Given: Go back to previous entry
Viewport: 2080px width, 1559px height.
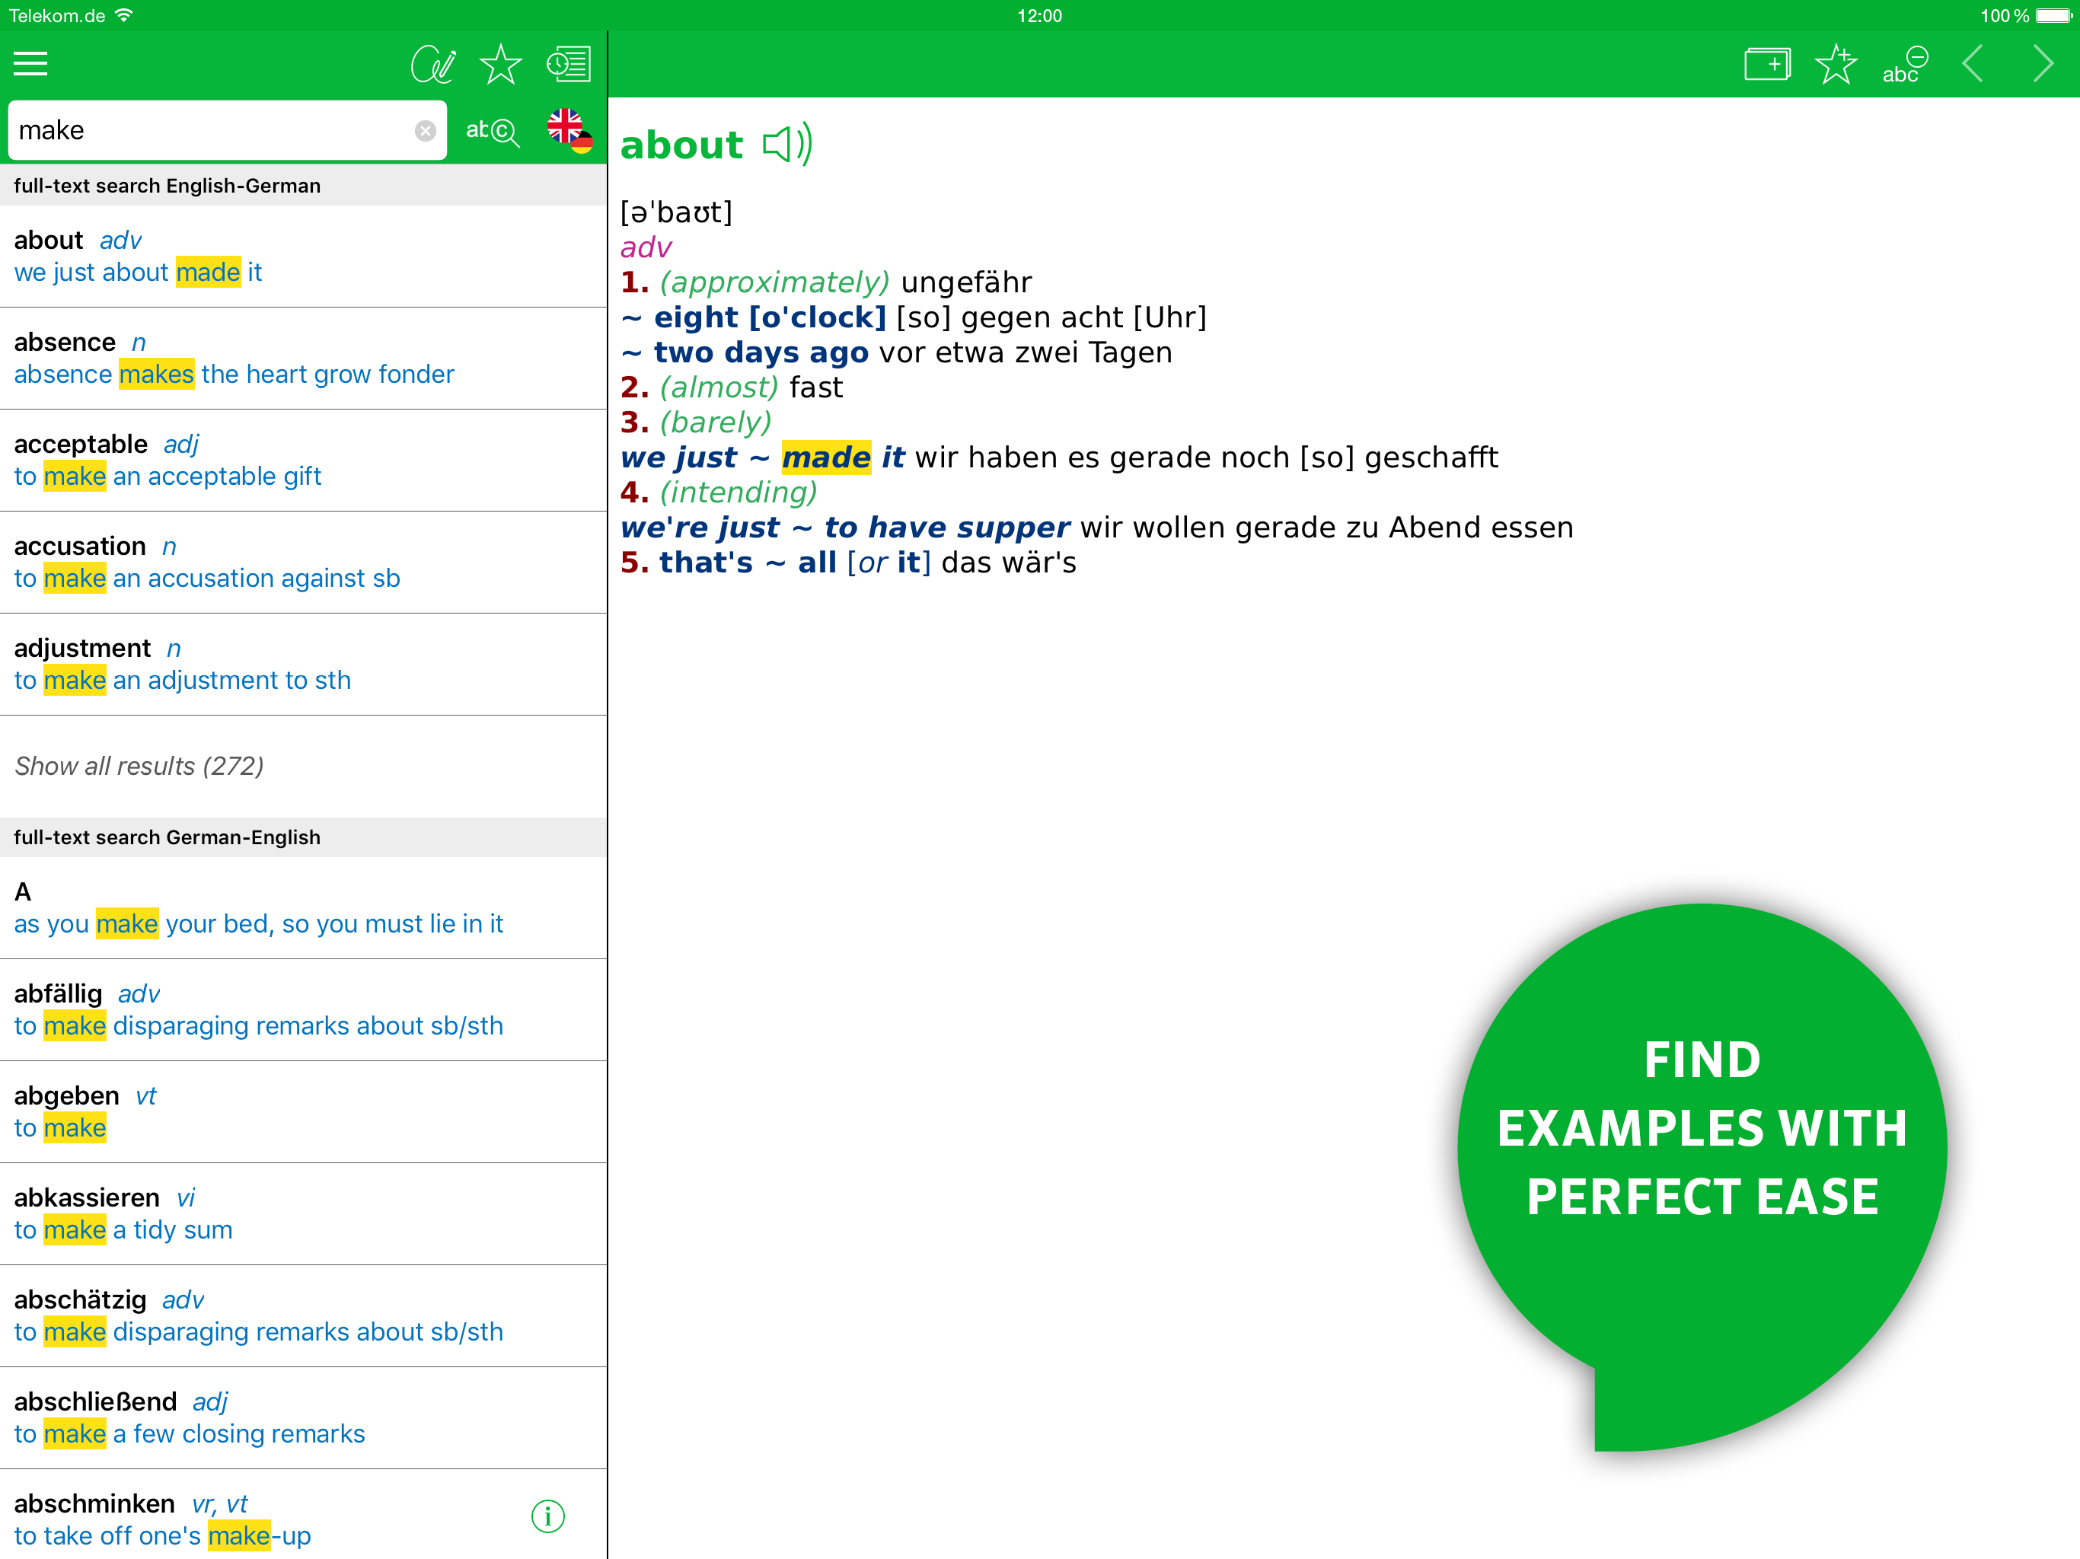Looking at the screenshot, I should [1973, 64].
